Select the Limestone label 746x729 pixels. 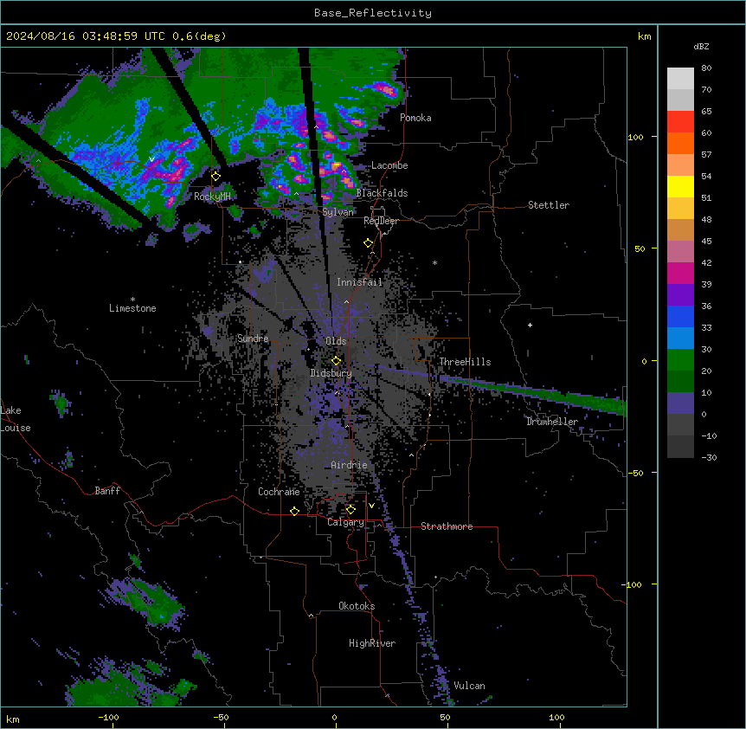pyautogui.click(x=132, y=308)
